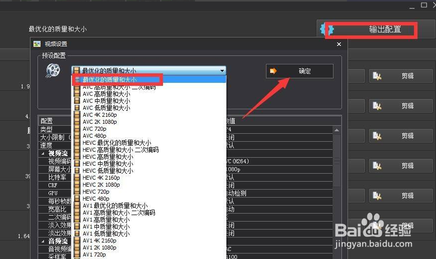Click the 确定 confirm button

pos(299,71)
